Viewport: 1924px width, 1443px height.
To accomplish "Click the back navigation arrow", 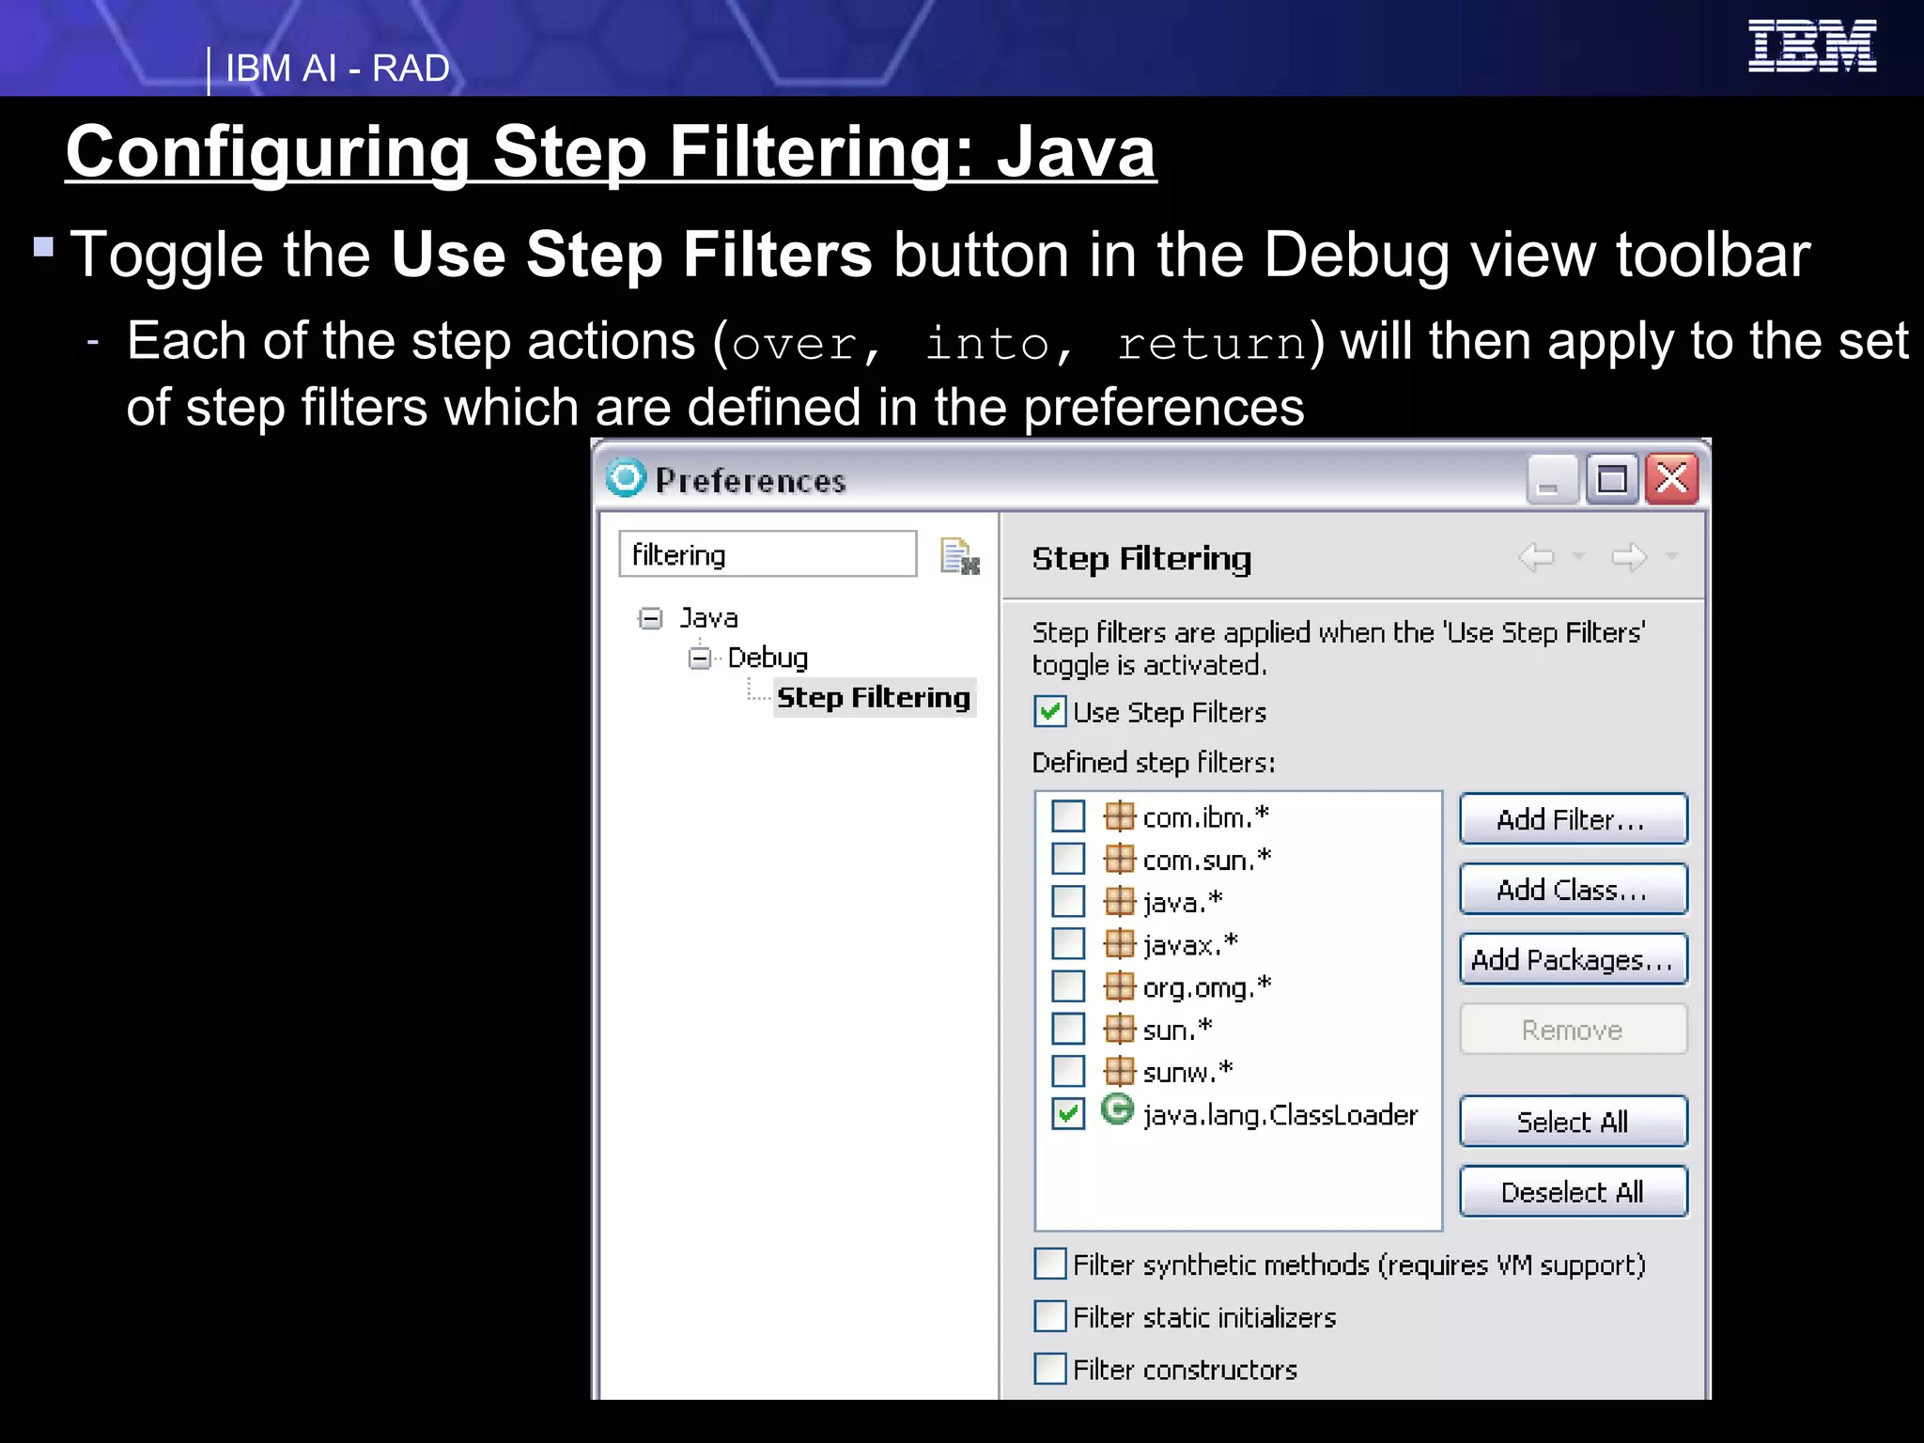I will pos(1537,557).
